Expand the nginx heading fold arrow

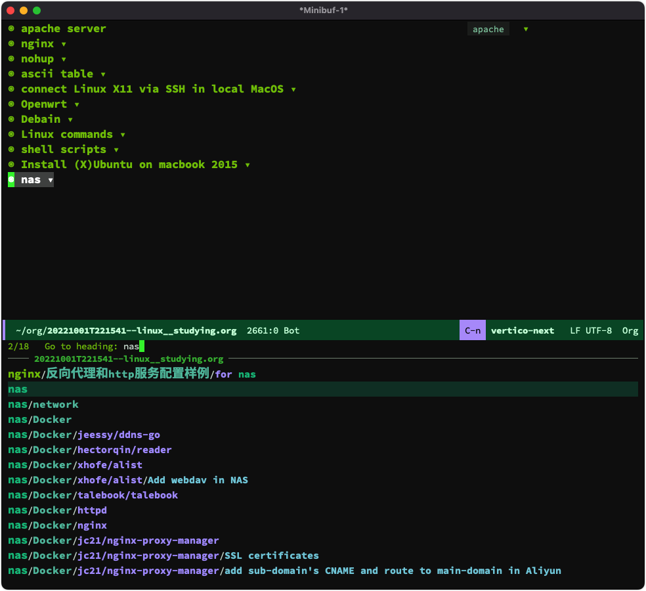(64, 44)
